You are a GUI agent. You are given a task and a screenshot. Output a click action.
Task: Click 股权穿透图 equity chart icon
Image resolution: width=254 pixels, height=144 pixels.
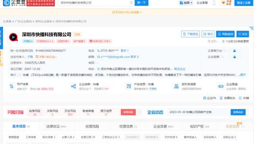point(176,86)
